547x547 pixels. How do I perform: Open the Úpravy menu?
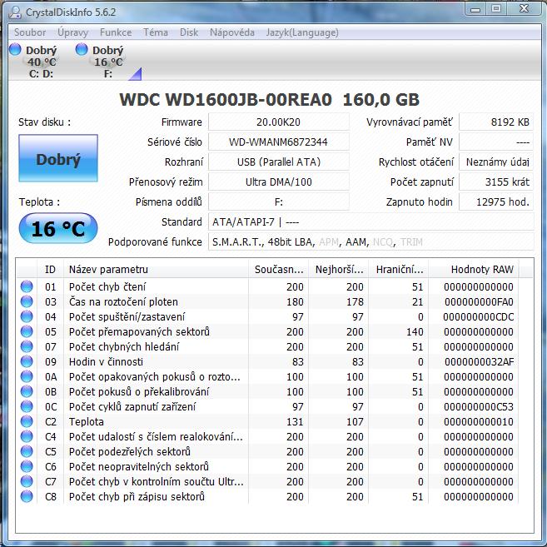point(73,32)
